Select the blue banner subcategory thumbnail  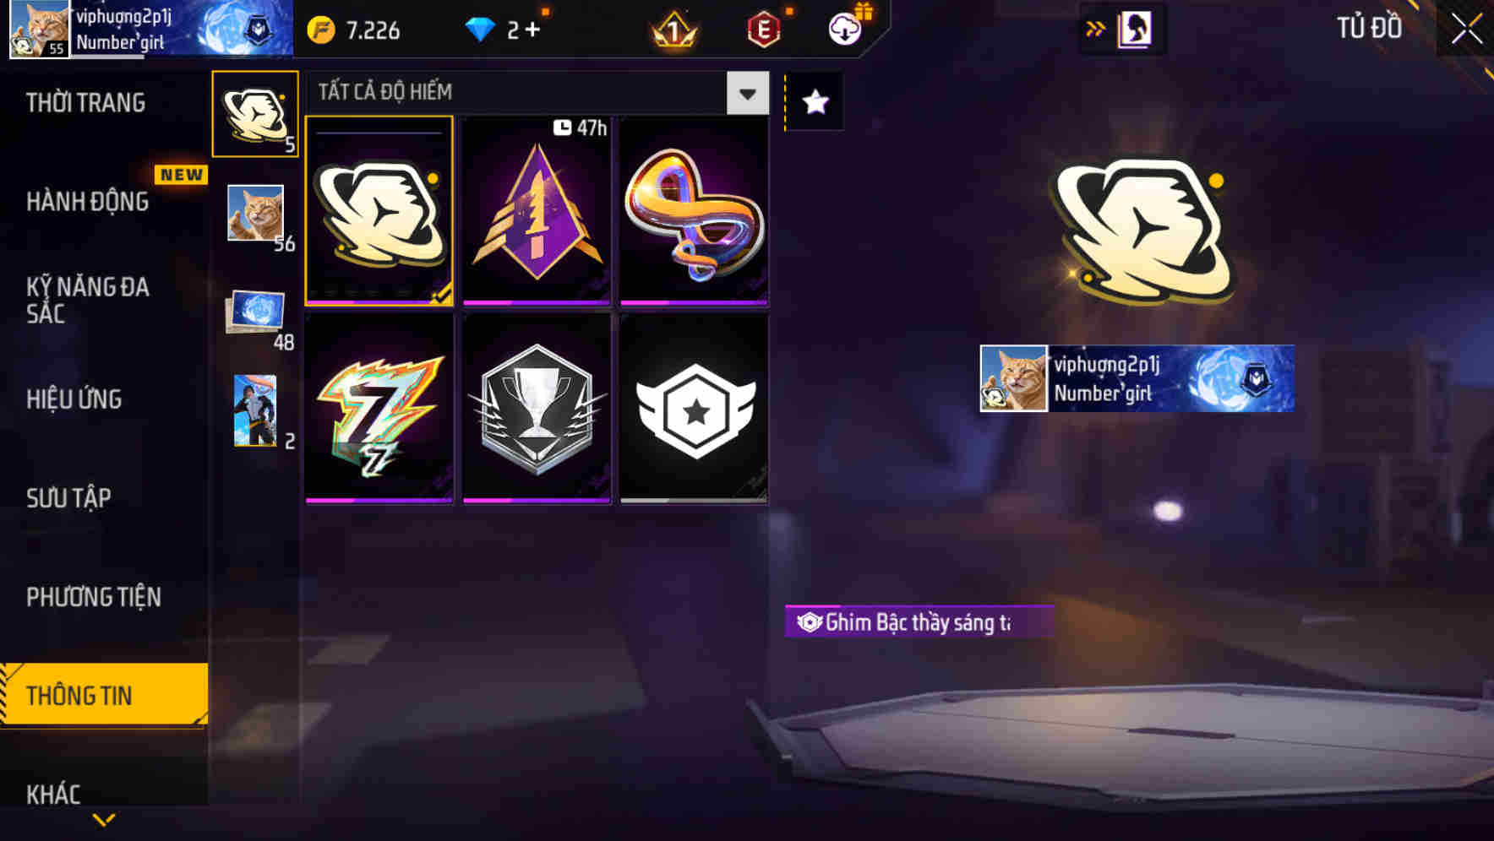pyautogui.click(x=255, y=312)
